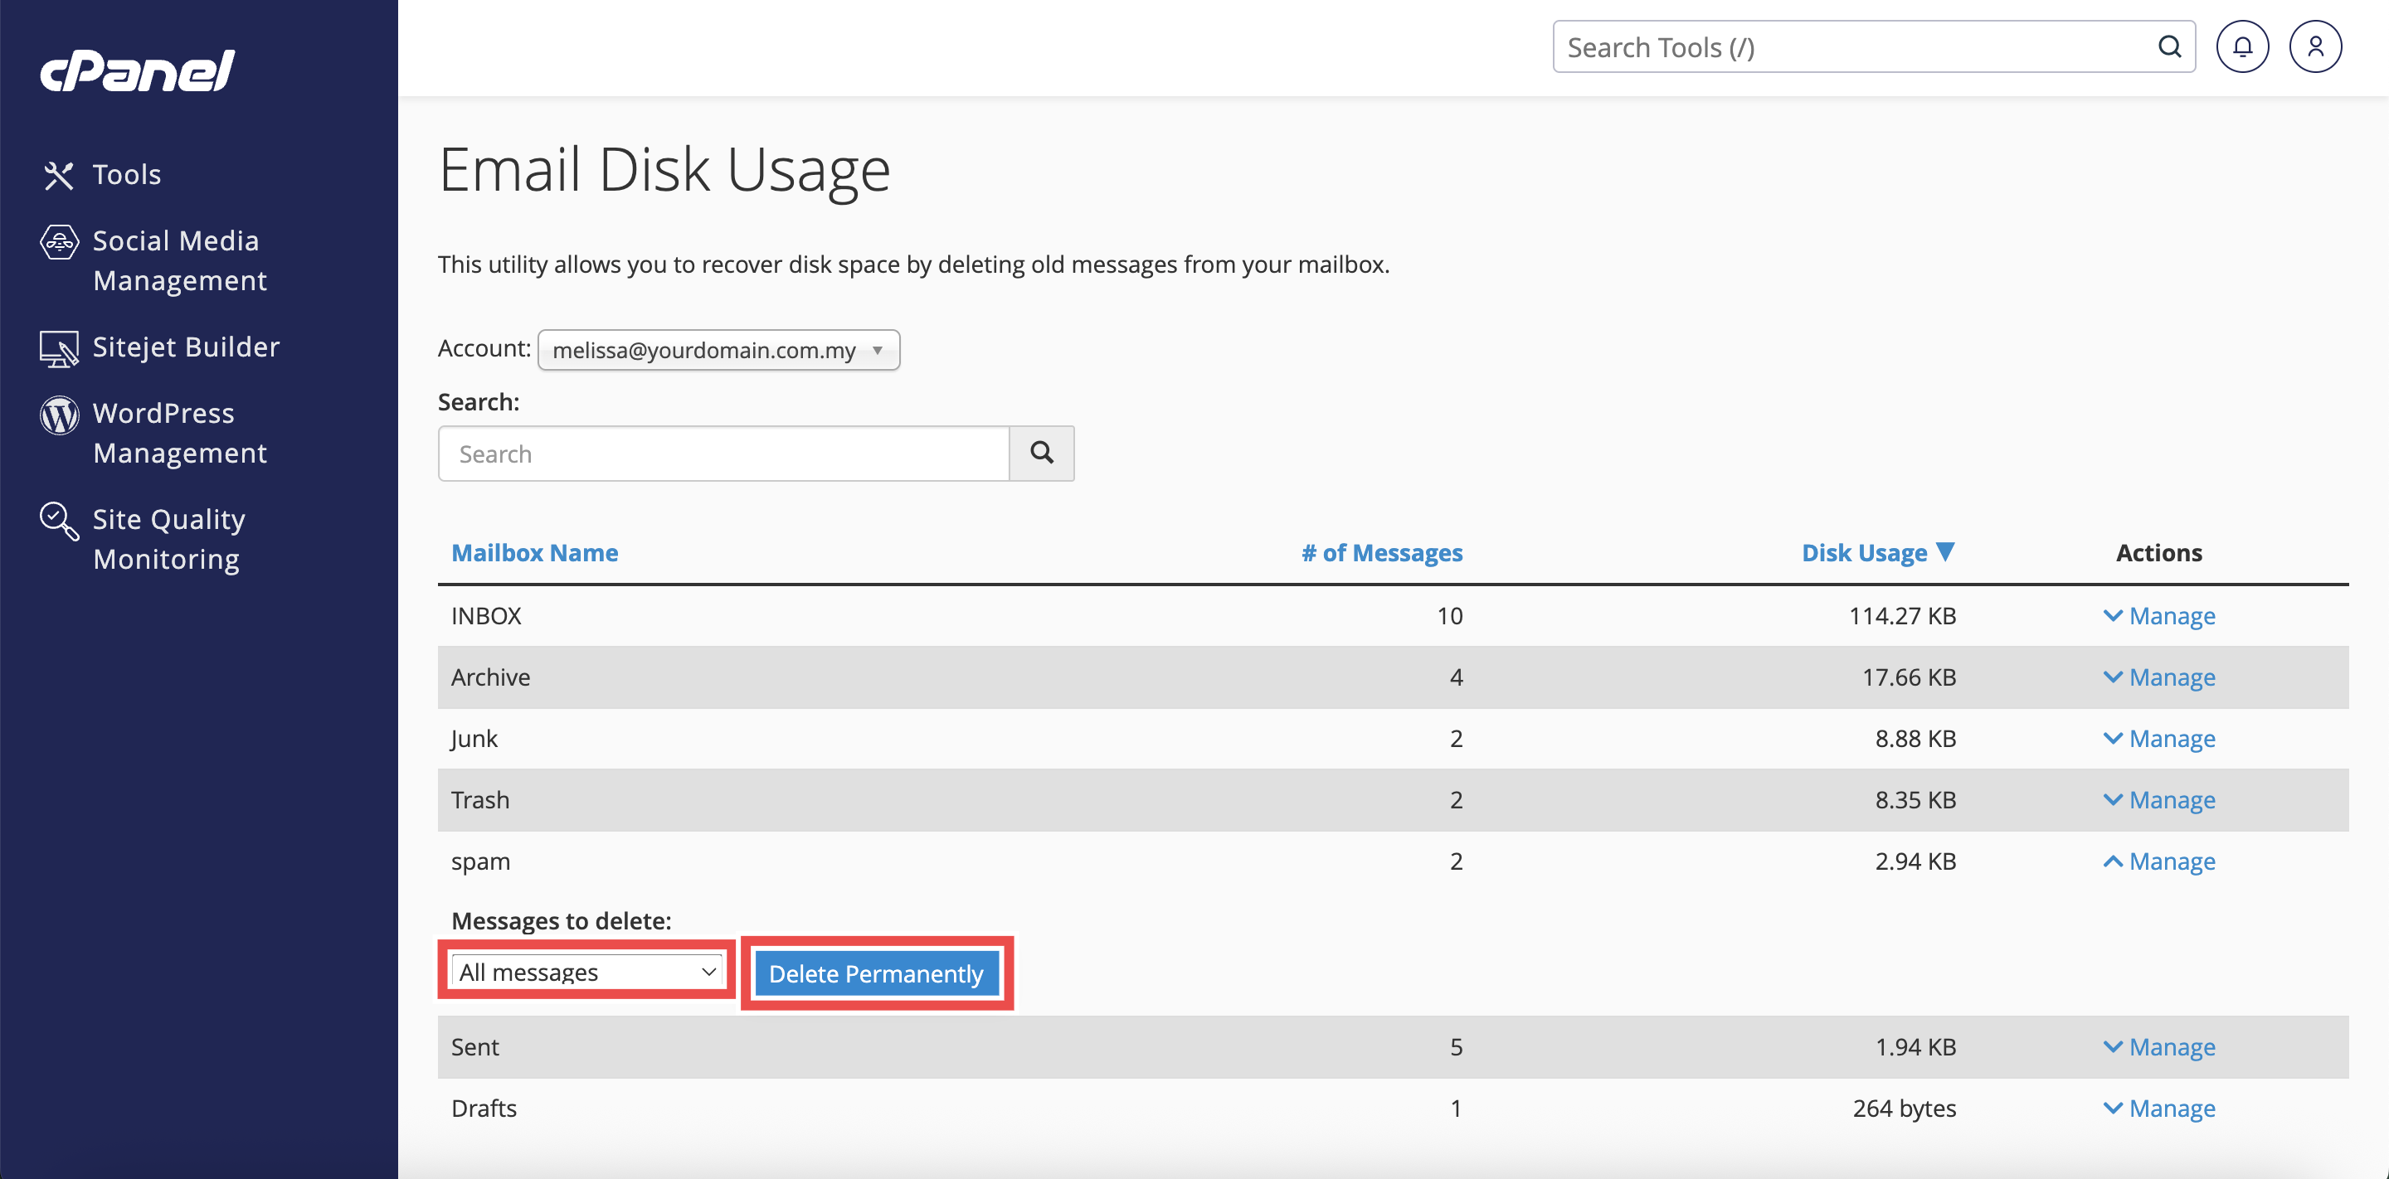Click the Search Tools input field
Viewport: 2389px width, 1179px height.
[1855, 47]
